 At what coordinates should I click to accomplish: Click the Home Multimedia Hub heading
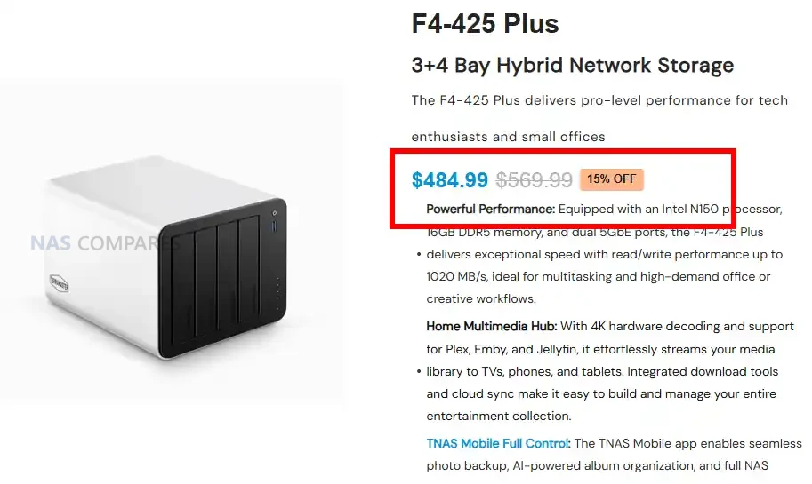(490, 326)
